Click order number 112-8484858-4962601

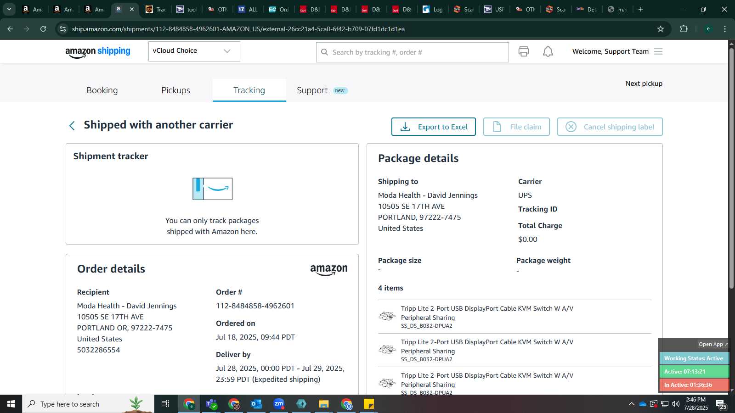[255, 306]
